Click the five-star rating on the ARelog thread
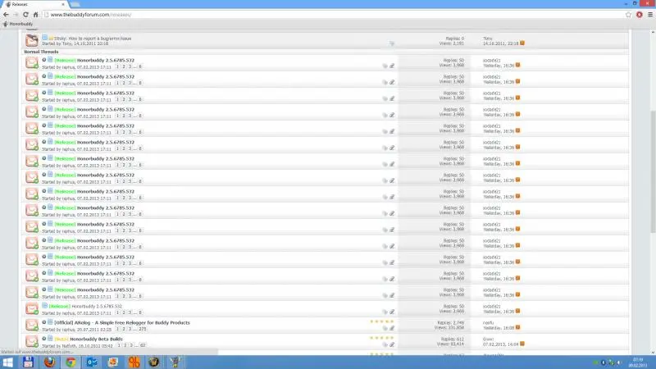 (x=381, y=321)
